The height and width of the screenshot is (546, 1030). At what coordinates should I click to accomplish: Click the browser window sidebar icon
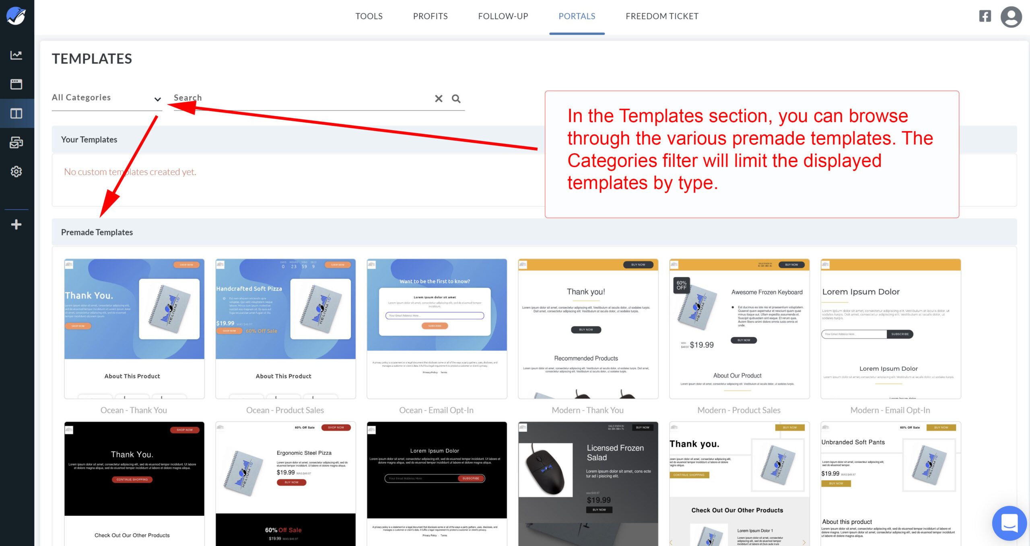click(x=16, y=84)
